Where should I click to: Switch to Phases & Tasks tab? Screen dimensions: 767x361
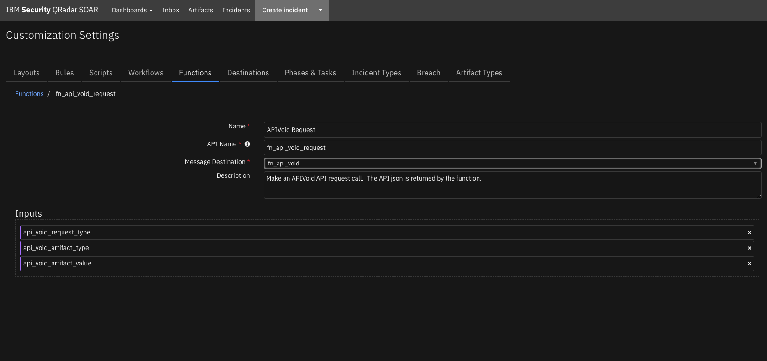pyautogui.click(x=310, y=73)
